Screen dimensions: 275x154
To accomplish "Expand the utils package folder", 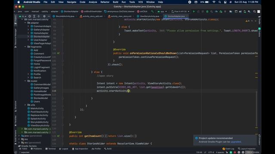I will pos(25,105).
